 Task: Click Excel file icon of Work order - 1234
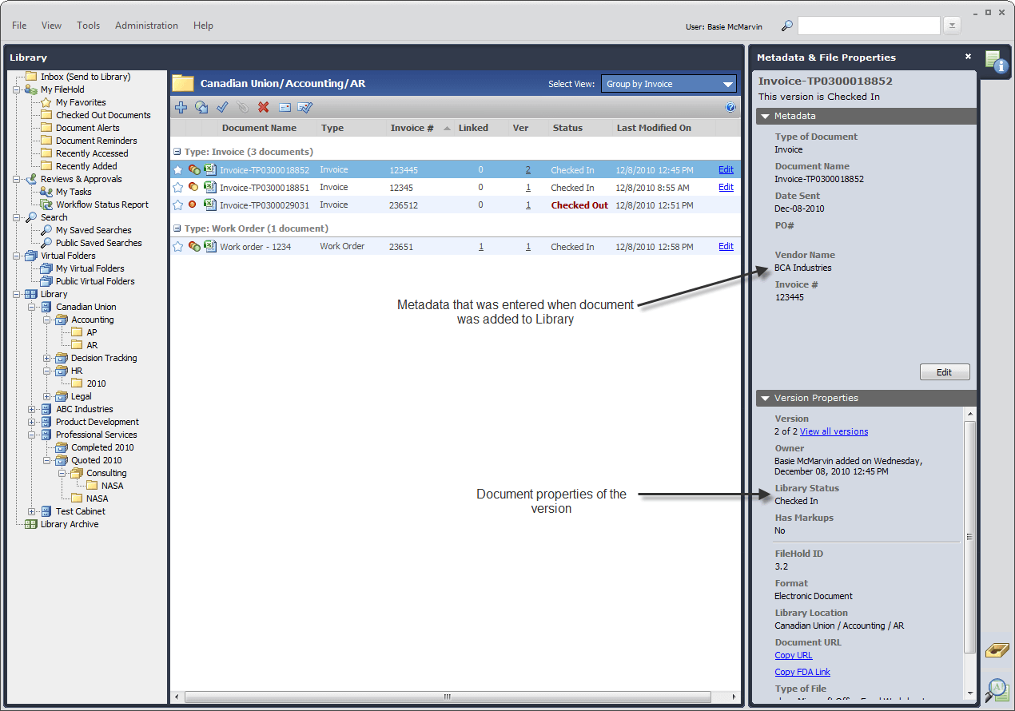[x=210, y=246]
